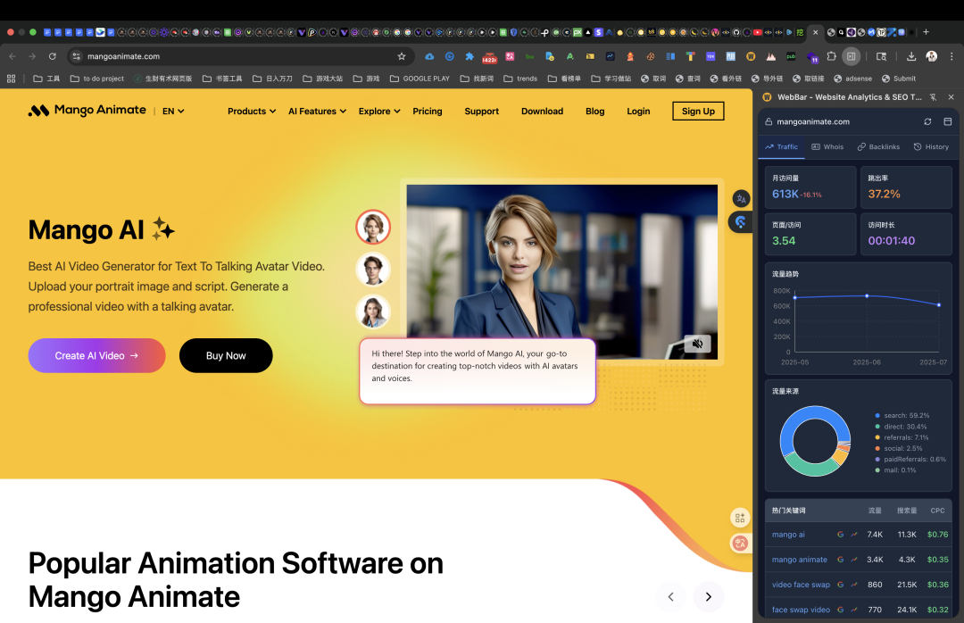This screenshot has height=623, width=964.
Task: Open the Chrome extensions puzzle menu
Action: click(x=831, y=56)
